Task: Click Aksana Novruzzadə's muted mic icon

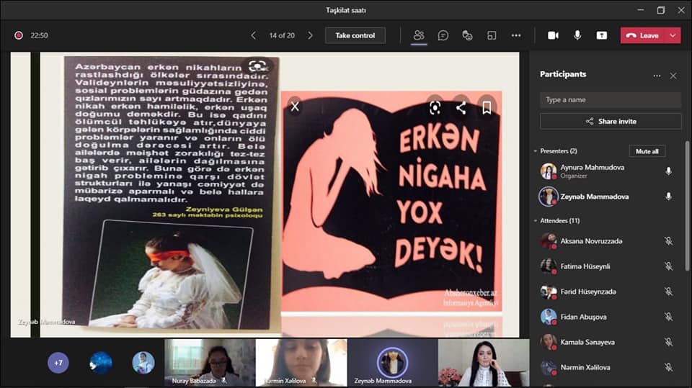Action: [x=669, y=241]
